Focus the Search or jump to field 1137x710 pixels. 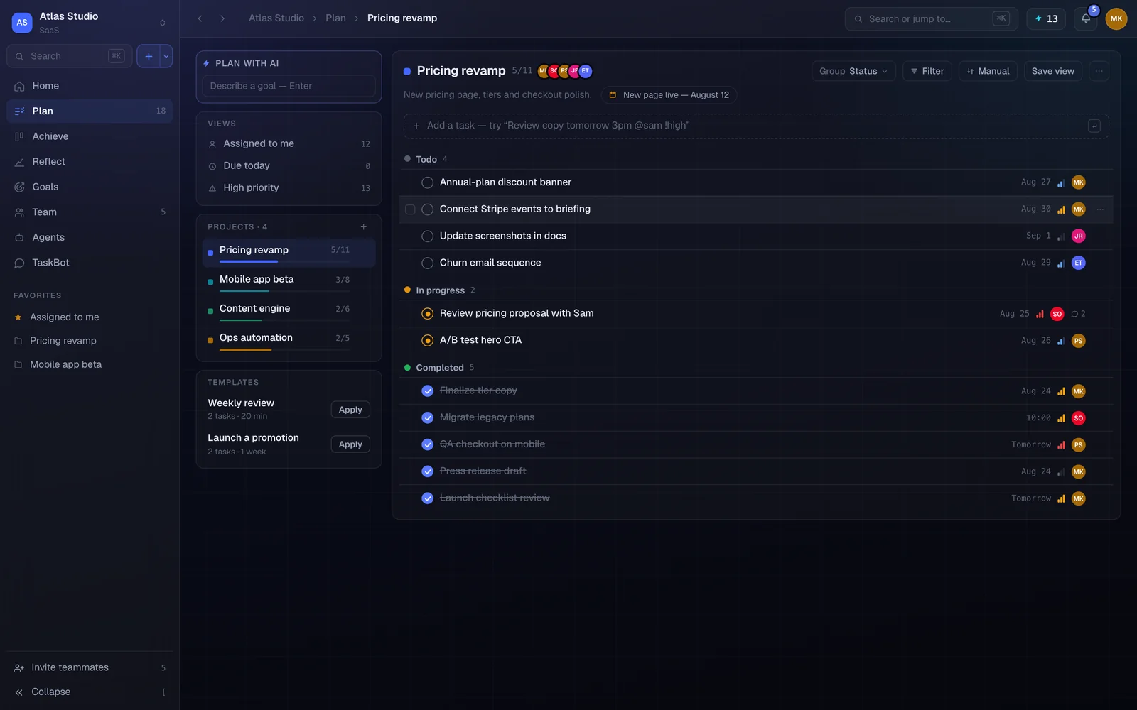[x=931, y=18]
